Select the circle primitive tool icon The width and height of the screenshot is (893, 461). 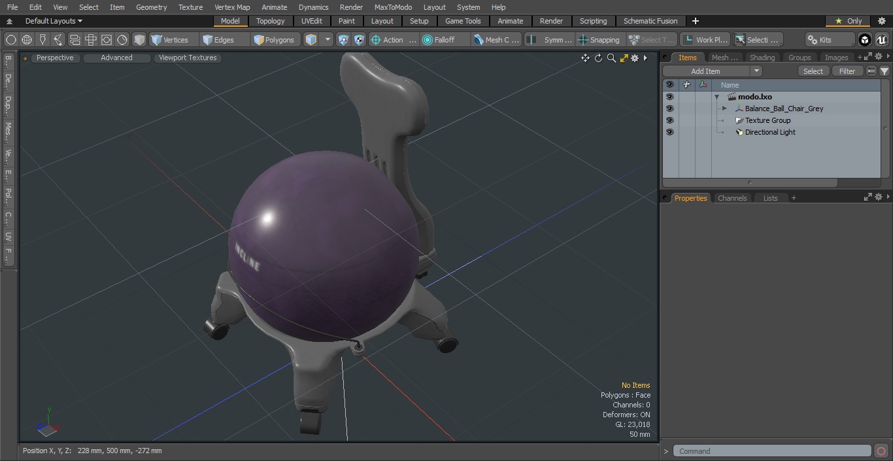click(x=10, y=40)
